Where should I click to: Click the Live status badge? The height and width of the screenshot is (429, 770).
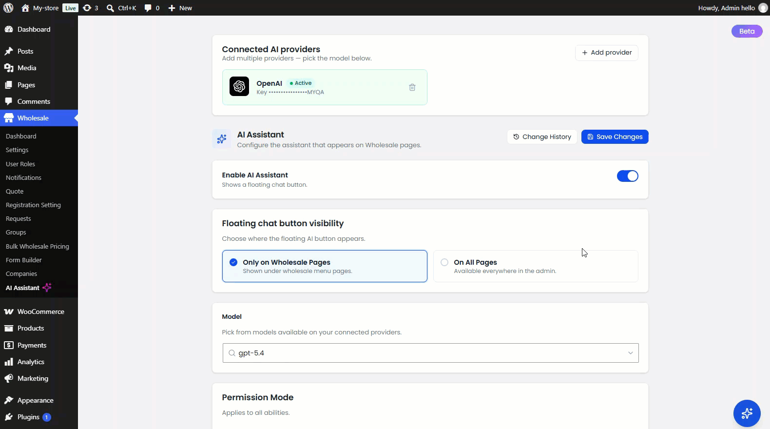(71, 8)
